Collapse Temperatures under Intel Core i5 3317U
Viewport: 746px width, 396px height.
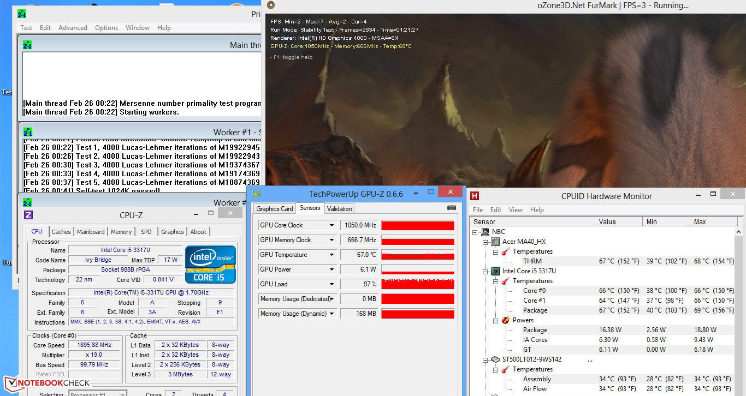495,281
